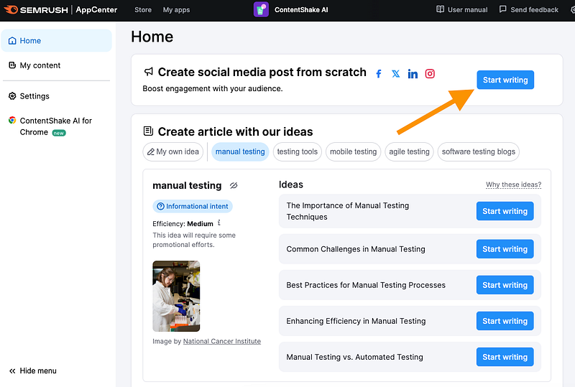
Task: Select the manual testing topic chip
Action: click(240, 151)
